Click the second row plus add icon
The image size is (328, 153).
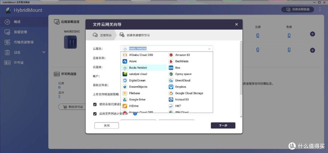(313, 50)
